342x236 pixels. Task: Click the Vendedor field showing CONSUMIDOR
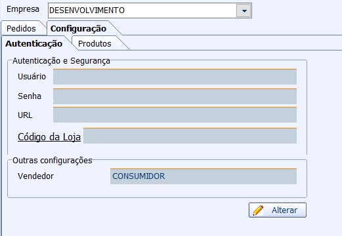[203, 176]
